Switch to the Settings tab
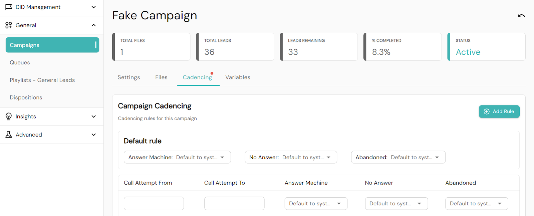This screenshot has height=216, width=534. tap(129, 77)
